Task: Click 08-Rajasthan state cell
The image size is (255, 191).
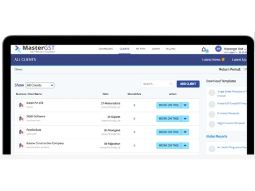Action: tap(112, 144)
